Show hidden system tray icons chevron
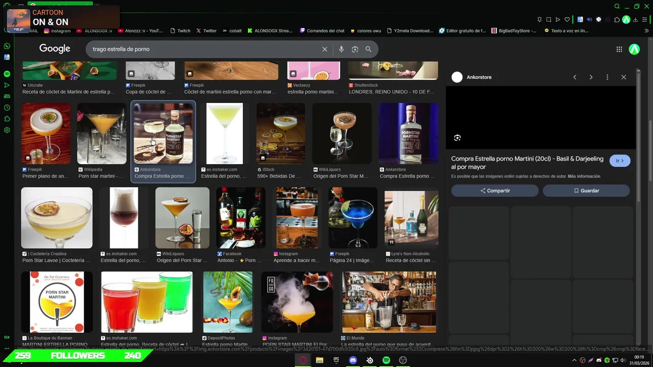 click(574, 360)
